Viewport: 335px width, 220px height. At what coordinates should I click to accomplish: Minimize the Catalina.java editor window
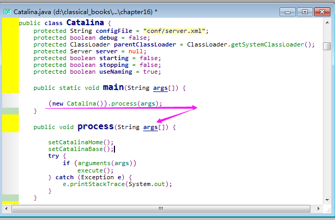point(287,12)
